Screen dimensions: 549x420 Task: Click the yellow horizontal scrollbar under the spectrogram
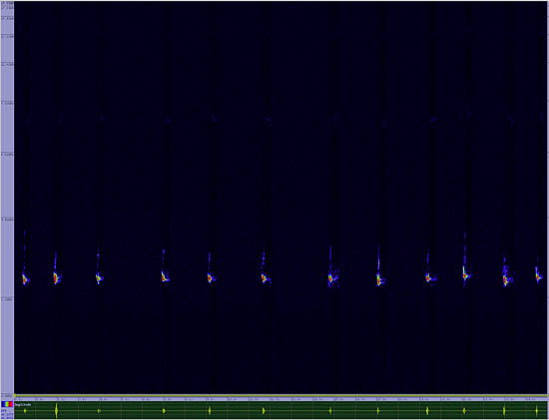click(281, 395)
